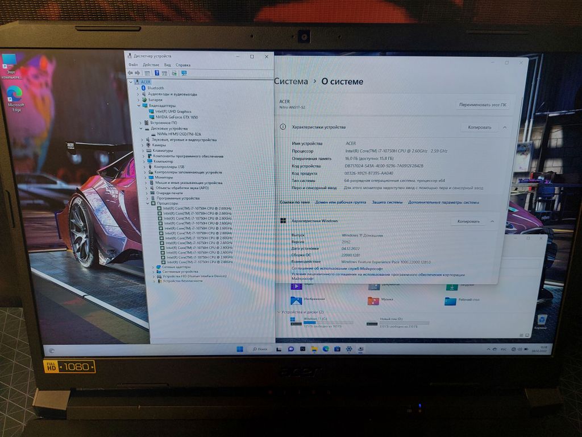Screen dimensions: 582x437
Task: Collapse the Процессоры node
Action: (148, 203)
